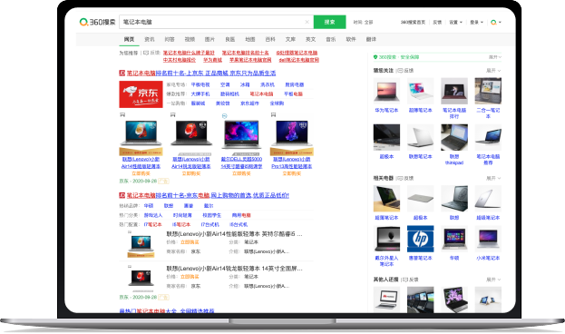Click the 反馈 link in the top bar
The height and width of the screenshot is (334, 565).
(x=437, y=23)
